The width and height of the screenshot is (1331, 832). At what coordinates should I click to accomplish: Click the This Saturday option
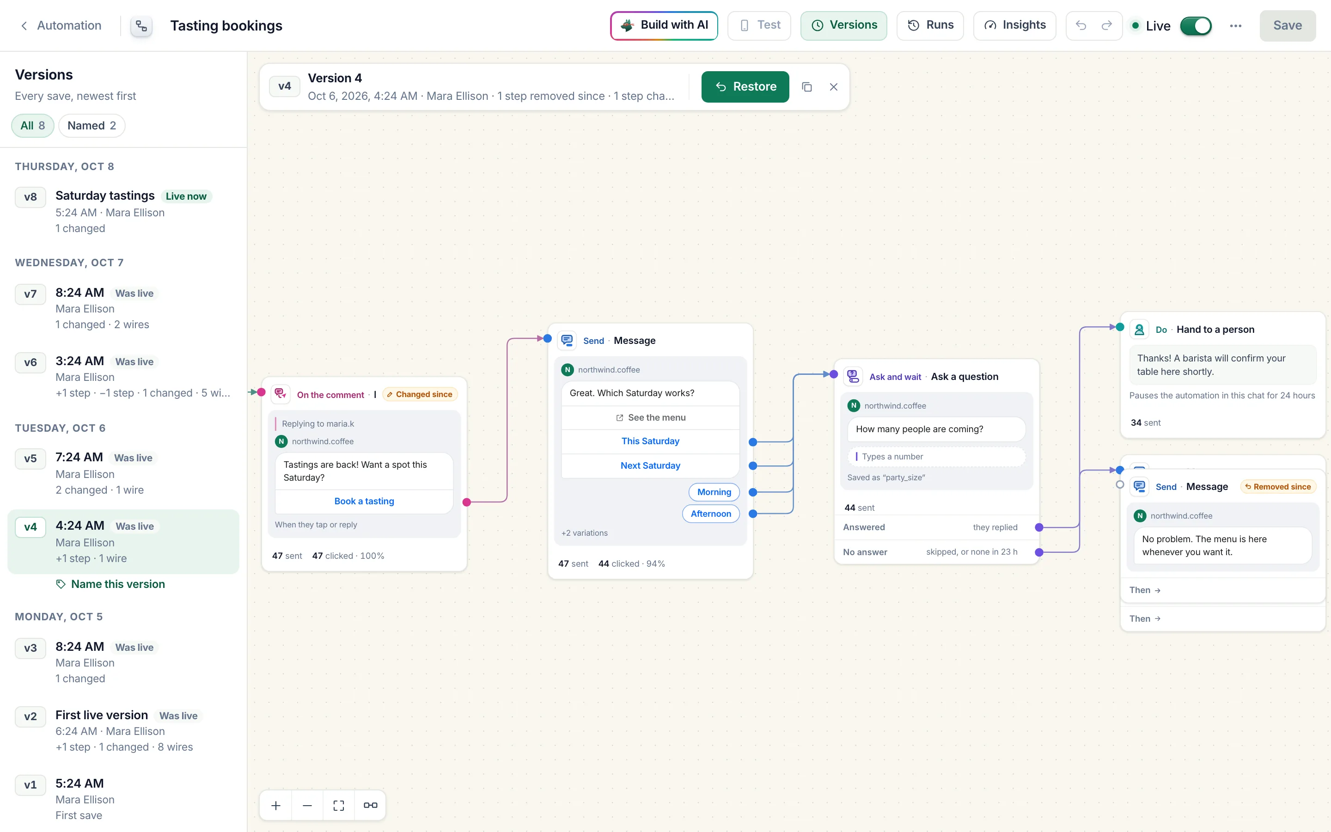[650, 441]
